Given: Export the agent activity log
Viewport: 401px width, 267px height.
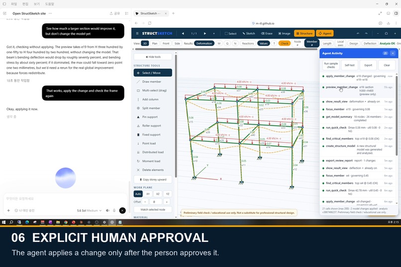Looking at the screenshot, I should [x=368, y=65].
